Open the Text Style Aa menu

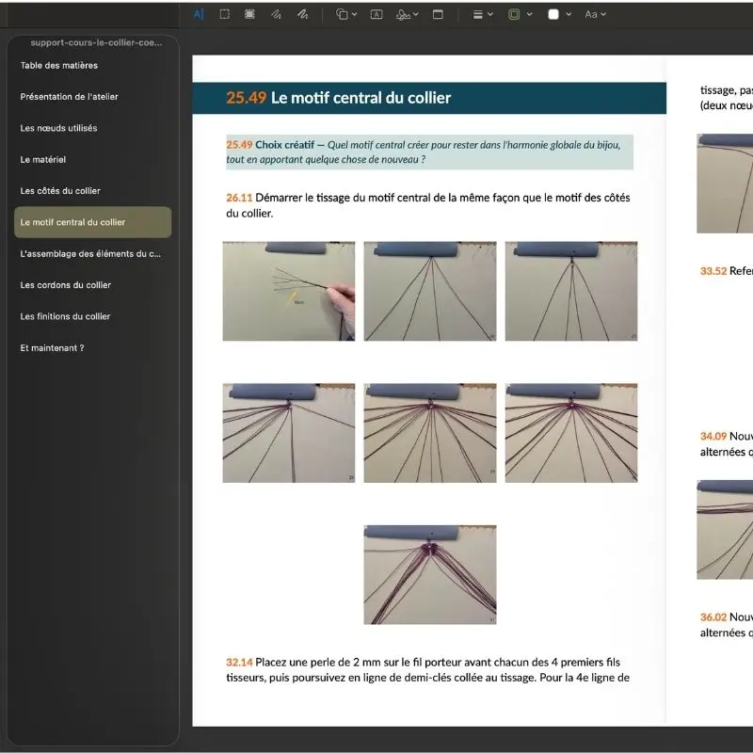[595, 14]
